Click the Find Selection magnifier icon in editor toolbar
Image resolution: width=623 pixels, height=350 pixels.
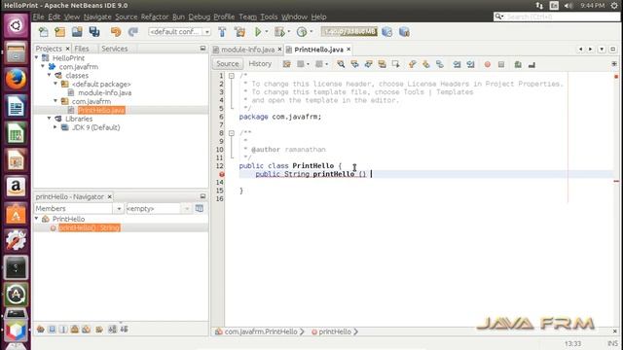(341, 64)
